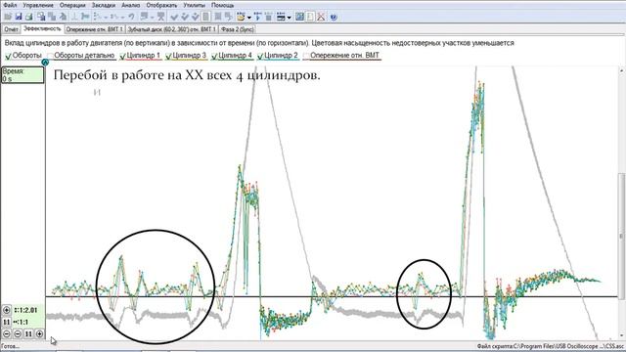Toggle the Обороты checkbox

tap(8, 56)
